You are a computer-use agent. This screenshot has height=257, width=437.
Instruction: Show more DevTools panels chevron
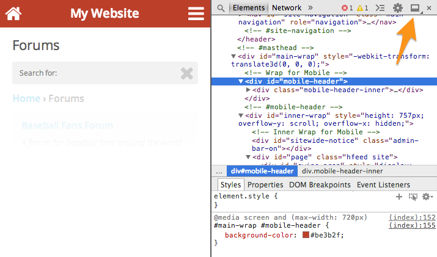[310, 8]
